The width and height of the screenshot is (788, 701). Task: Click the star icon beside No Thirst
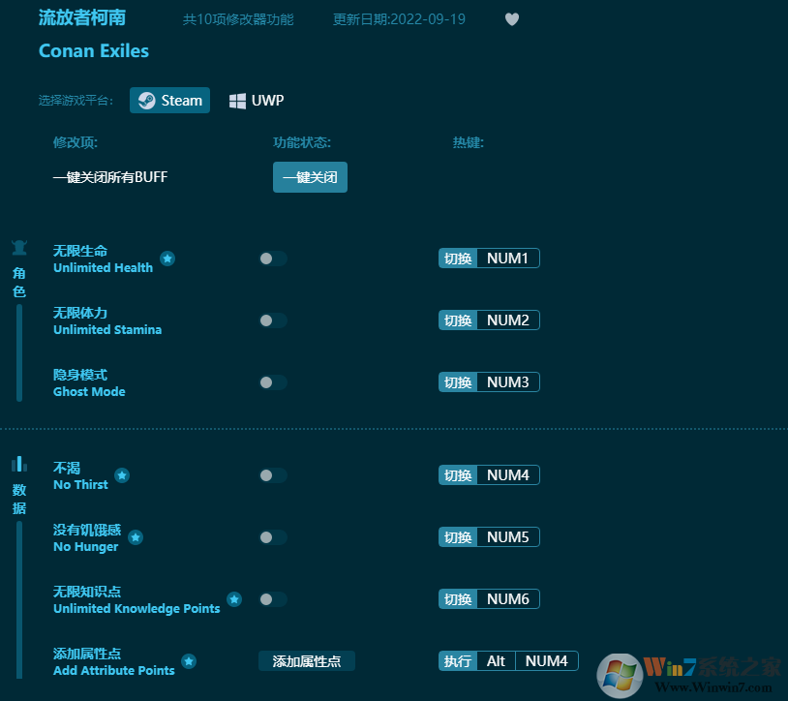click(122, 475)
